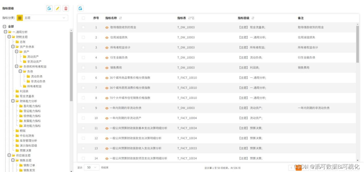Toggle the select-all checkbox in table header

pyautogui.click(x=83, y=18)
